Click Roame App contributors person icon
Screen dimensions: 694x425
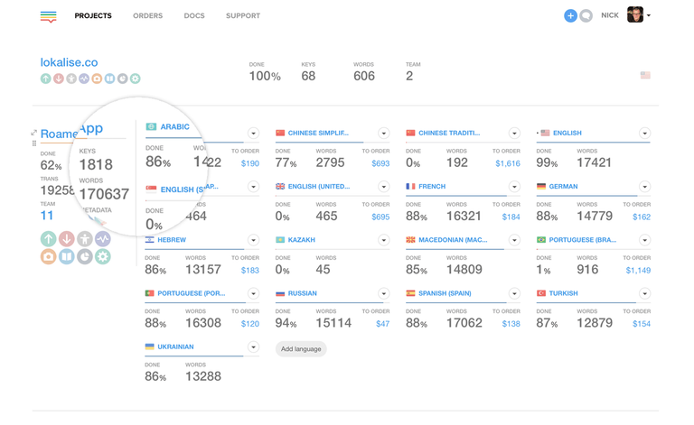point(85,239)
